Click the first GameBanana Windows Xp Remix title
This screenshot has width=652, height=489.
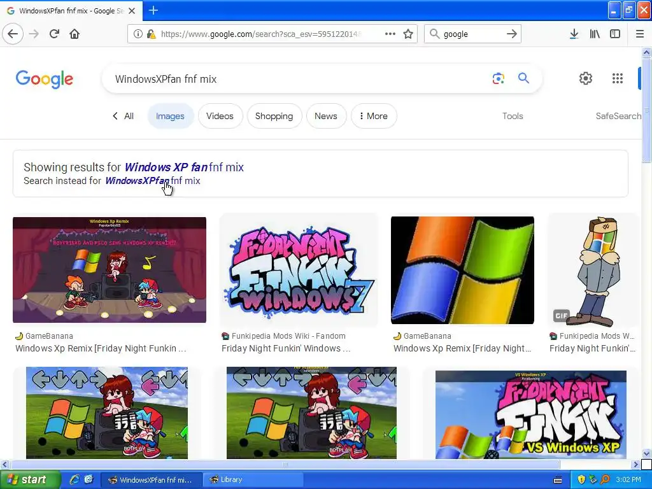(x=101, y=348)
